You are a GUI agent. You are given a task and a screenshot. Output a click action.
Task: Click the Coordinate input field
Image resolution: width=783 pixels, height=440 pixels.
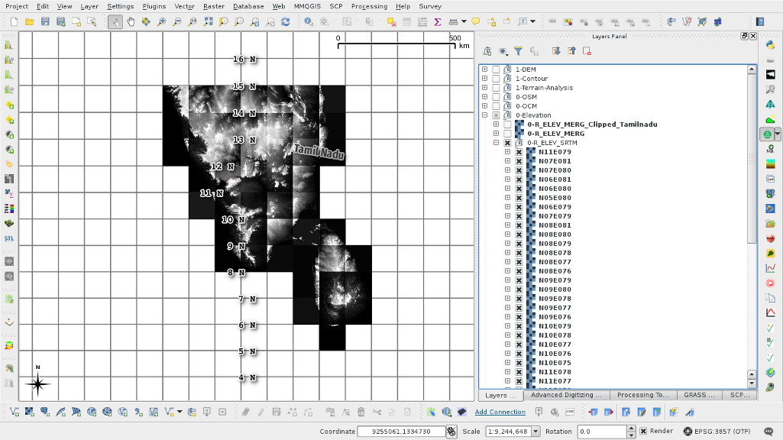[x=401, y=432]
